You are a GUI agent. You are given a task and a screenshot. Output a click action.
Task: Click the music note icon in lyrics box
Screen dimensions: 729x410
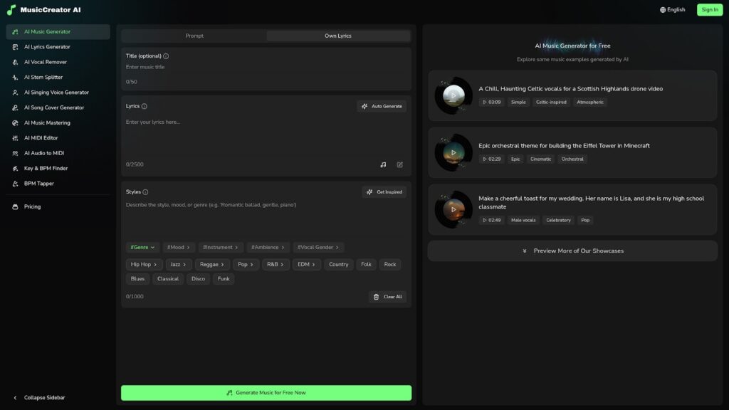tap(383, 164)
